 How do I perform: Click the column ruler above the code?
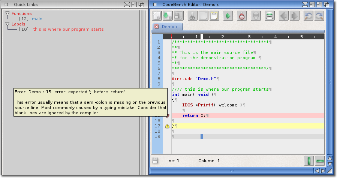[247, 37]
